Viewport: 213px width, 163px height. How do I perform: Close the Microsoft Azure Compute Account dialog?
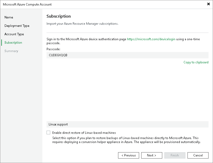208,4
